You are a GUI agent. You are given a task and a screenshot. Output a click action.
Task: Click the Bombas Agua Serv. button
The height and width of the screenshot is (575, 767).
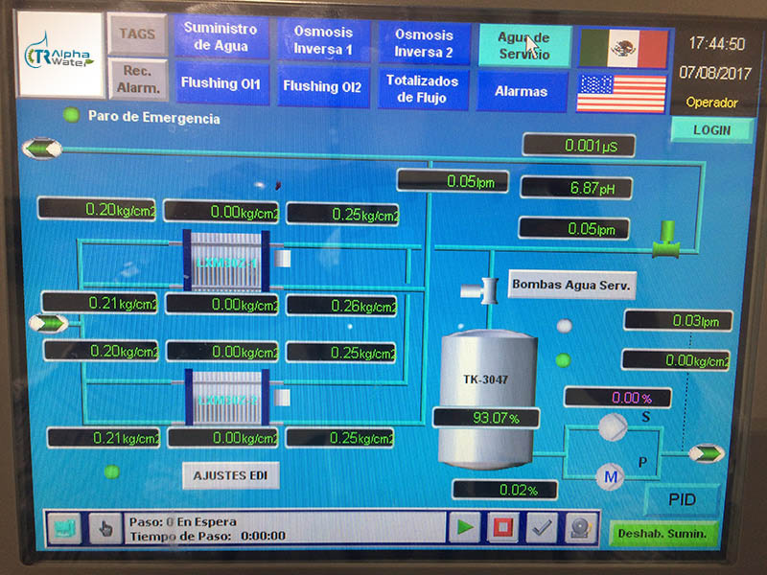572,285
